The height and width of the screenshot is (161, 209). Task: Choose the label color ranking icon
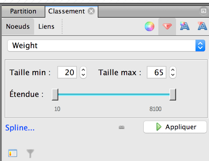click(185, 26)
